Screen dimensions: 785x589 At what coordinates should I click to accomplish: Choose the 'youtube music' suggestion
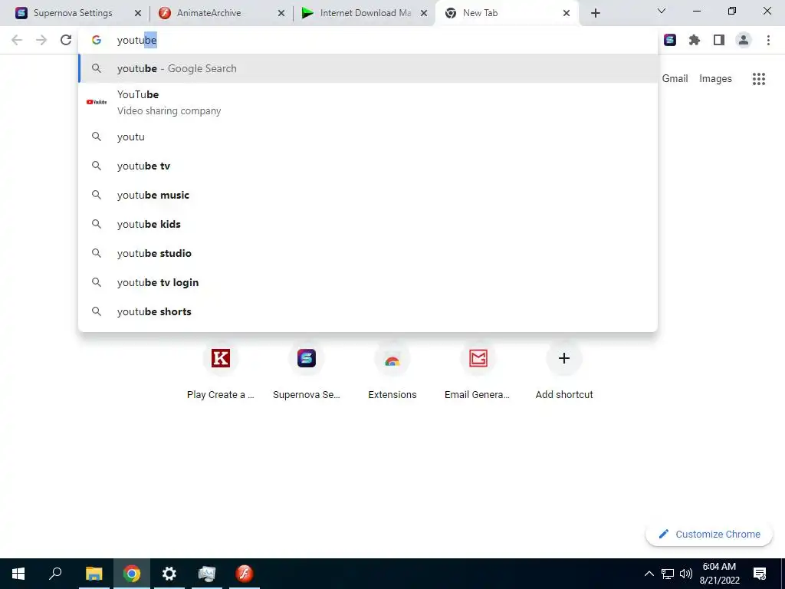(368, 195)
